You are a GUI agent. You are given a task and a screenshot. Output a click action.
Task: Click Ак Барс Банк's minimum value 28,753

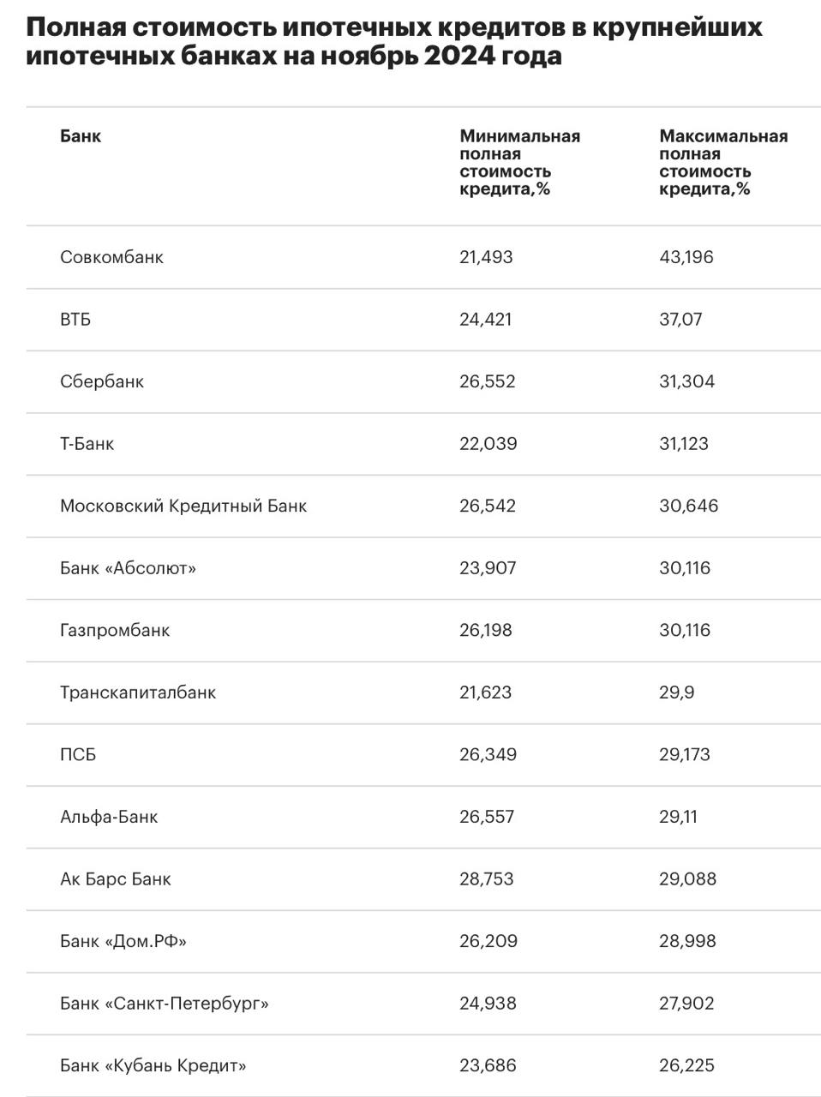coord(487,878)
